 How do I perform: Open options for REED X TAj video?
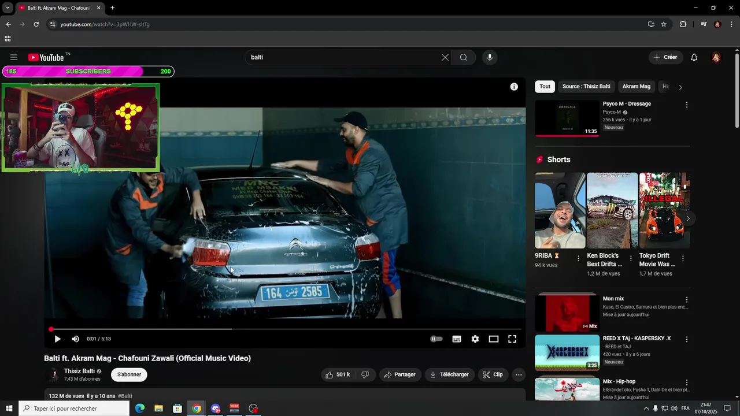coord(687,339)
